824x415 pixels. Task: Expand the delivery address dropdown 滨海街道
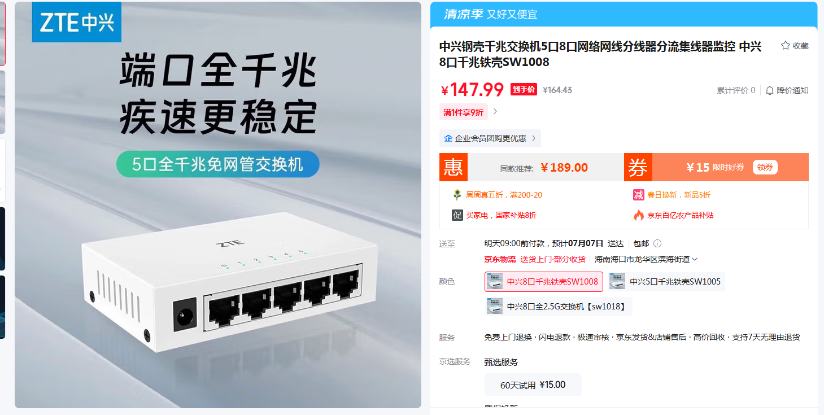click(695, 259)
